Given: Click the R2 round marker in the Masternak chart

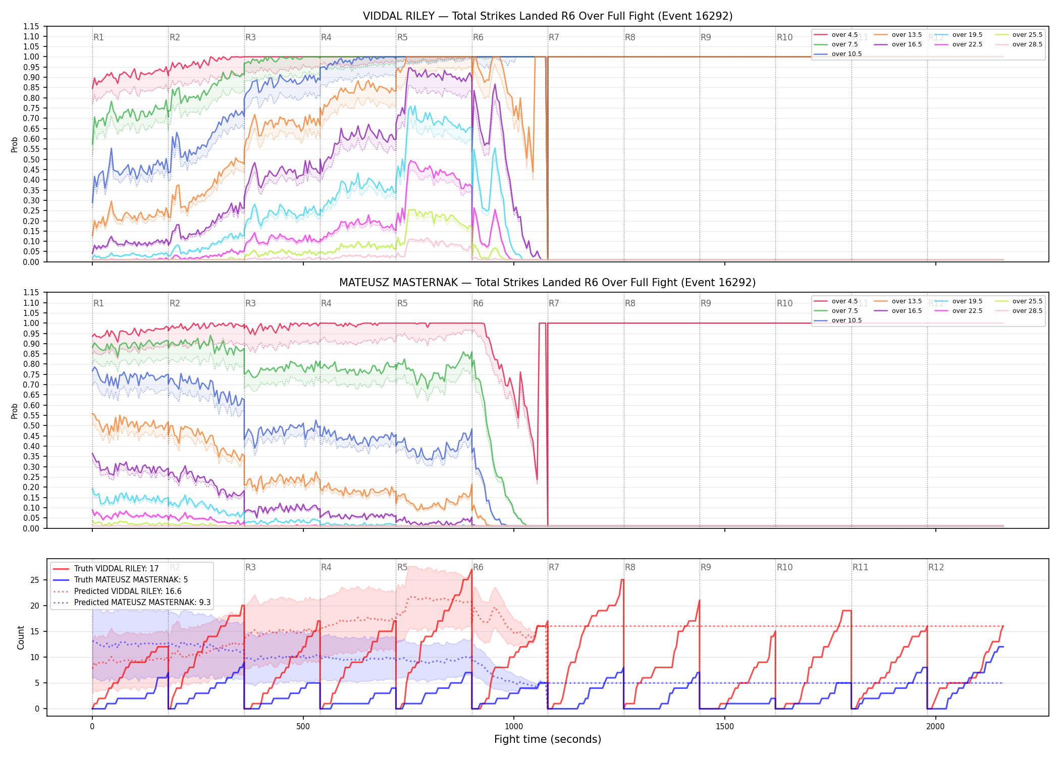Looking at the screenshot, I should tap(175, 303).
